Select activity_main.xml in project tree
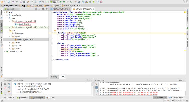189x102 pixels. [x=25, y=39]
